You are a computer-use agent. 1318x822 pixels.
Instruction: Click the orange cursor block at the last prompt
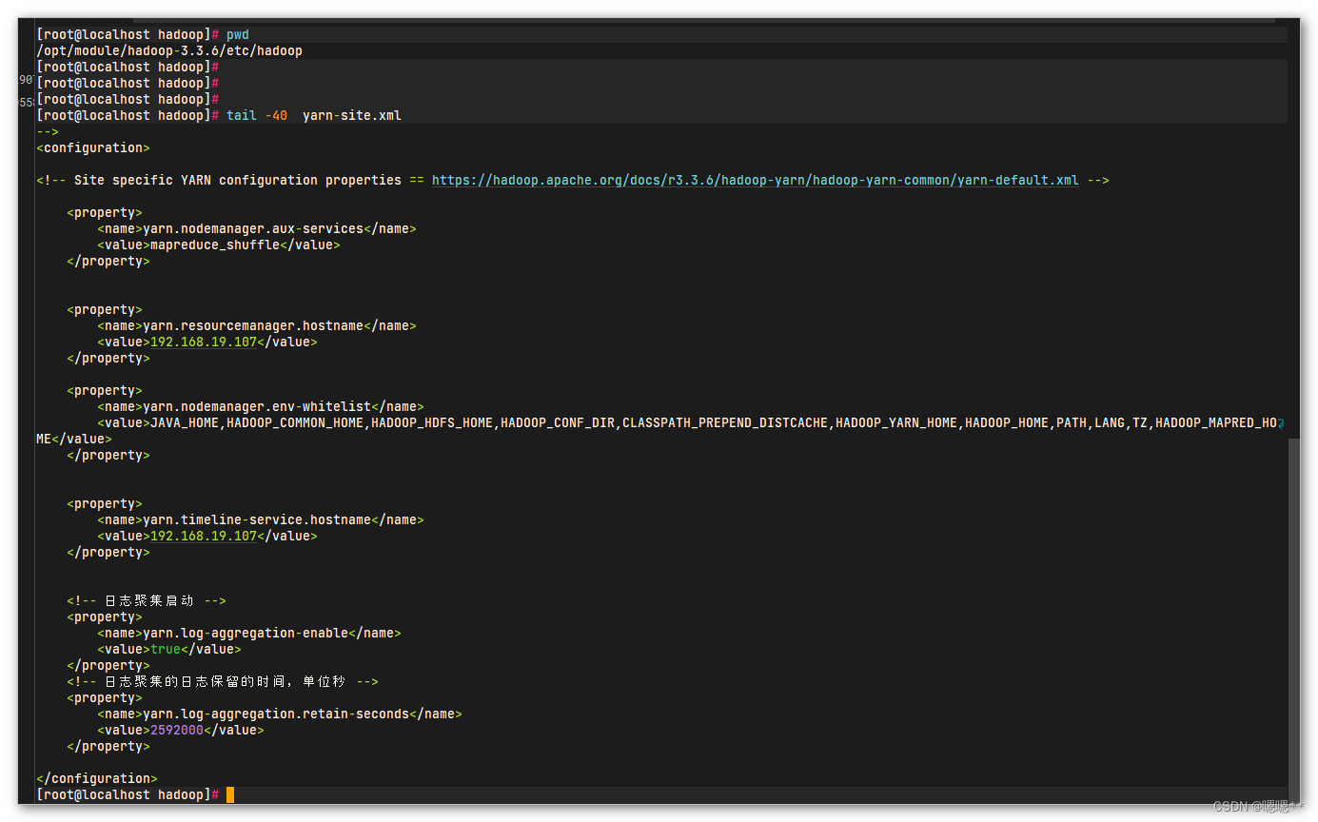coord(230,794)
